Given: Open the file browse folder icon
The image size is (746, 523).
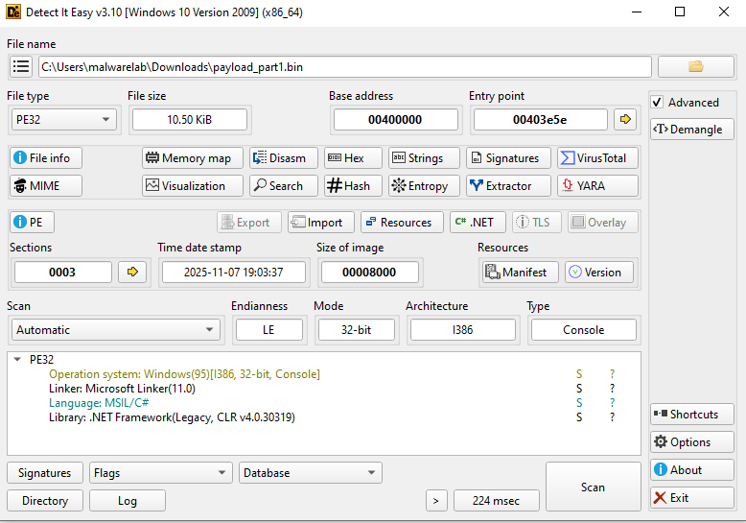Looking at the screenshot, I should 695,66.
